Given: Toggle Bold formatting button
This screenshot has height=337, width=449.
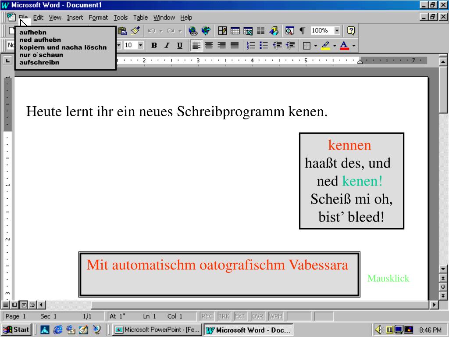Looking at the screenshot, I should (x=154, y=45).
